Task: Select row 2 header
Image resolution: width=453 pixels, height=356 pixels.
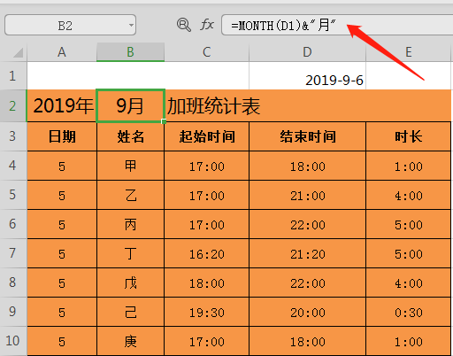Action: pyautogui.click(x=13, y=105)
